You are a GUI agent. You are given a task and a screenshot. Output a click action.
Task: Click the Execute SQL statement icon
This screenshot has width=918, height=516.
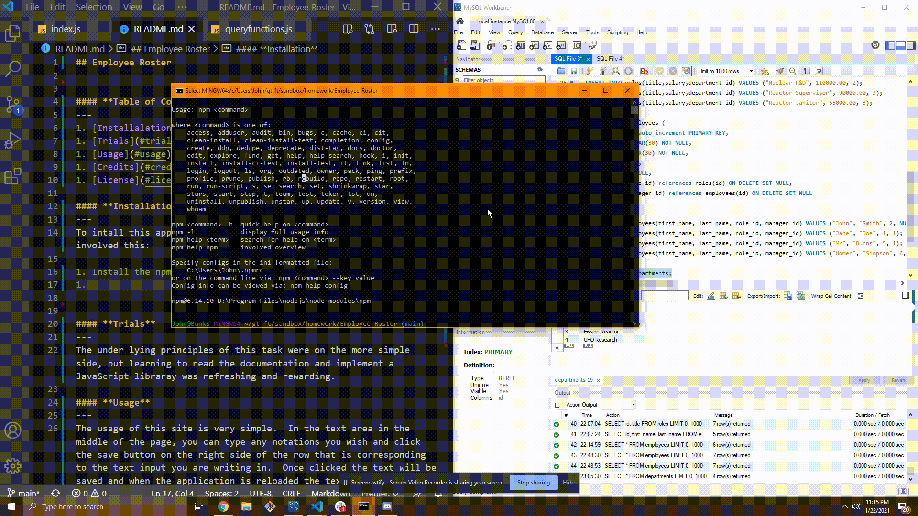click(x=589, y=71)
